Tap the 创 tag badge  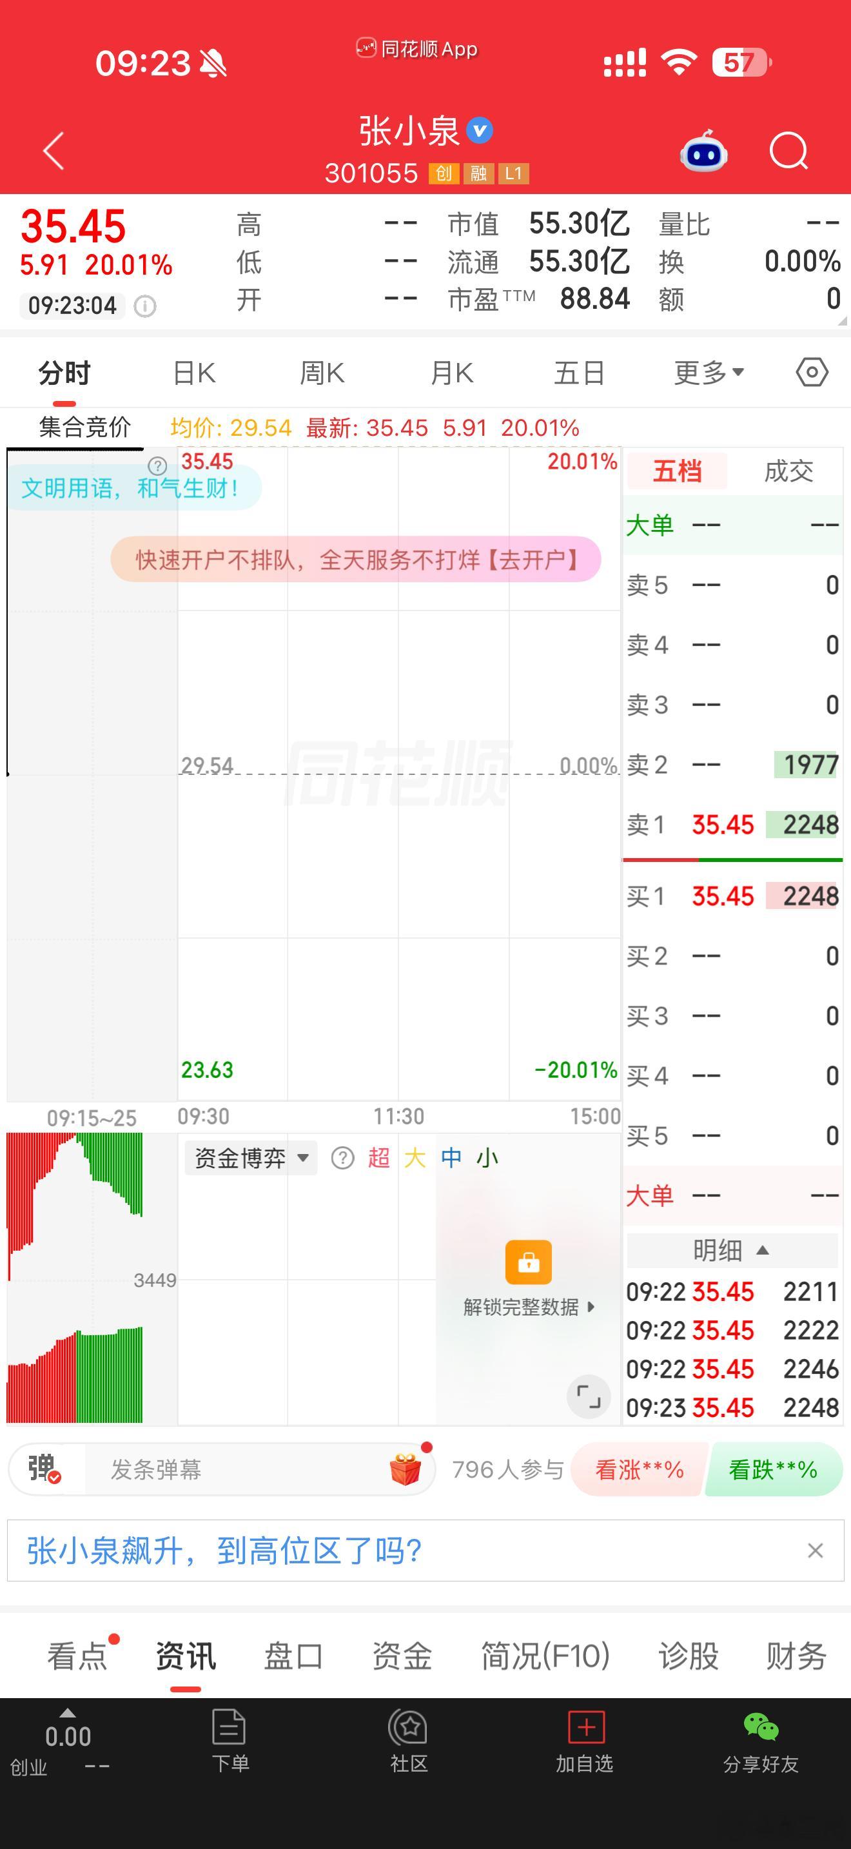pos(444,173)
